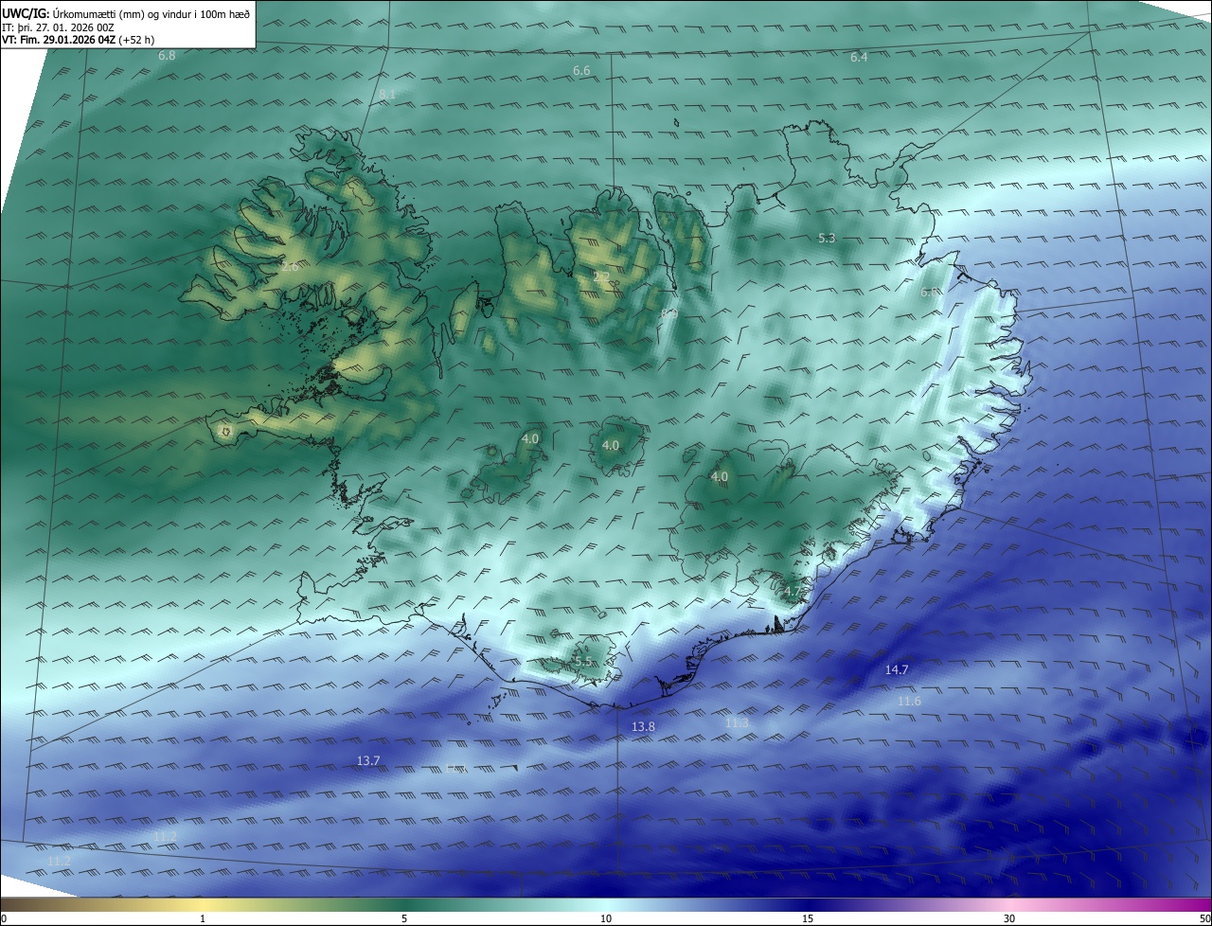Screen dimensions: 1212x926
Task: Click the 1 tick on the color scale
Action: click(203, 918)
